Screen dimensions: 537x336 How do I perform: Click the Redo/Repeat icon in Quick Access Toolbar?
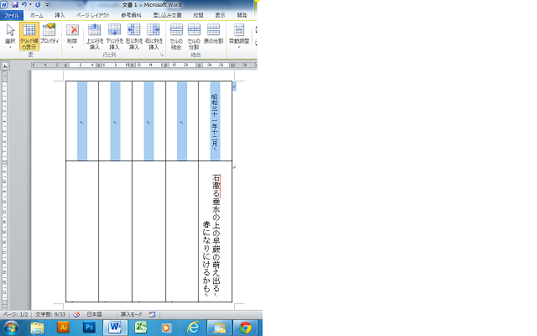click(38, 5)
